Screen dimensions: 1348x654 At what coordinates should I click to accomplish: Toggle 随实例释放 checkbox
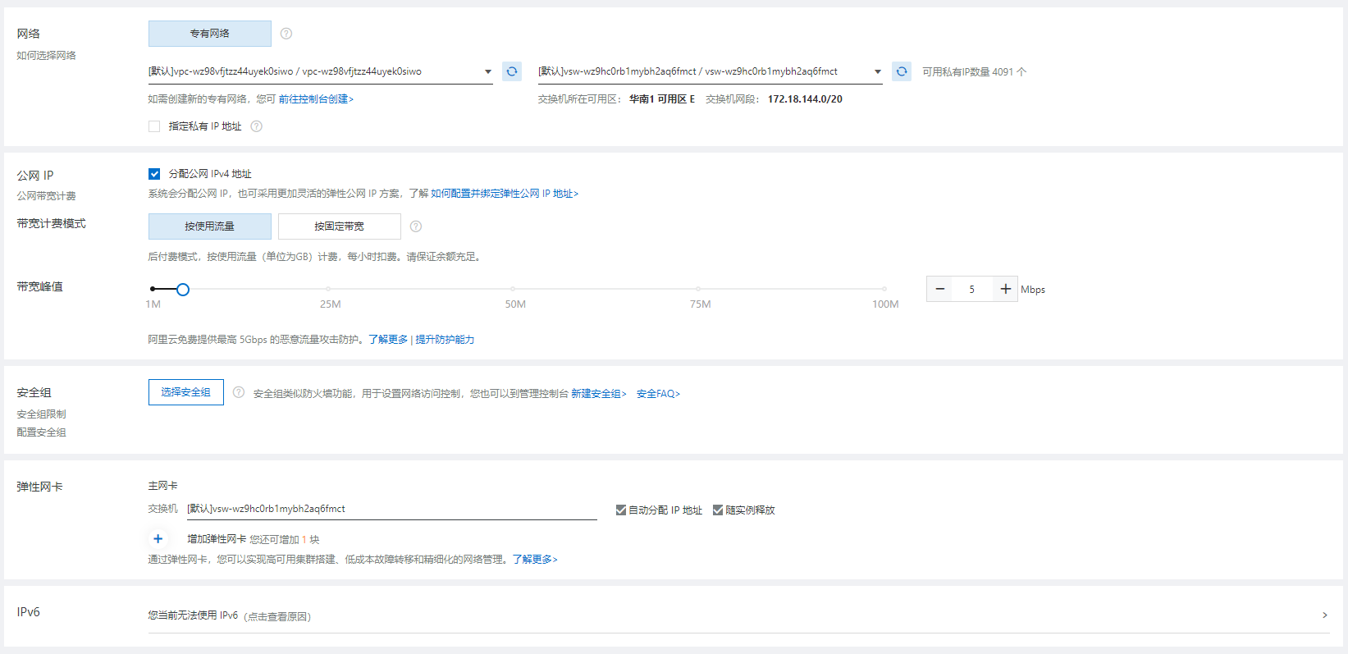coord(718,510)
